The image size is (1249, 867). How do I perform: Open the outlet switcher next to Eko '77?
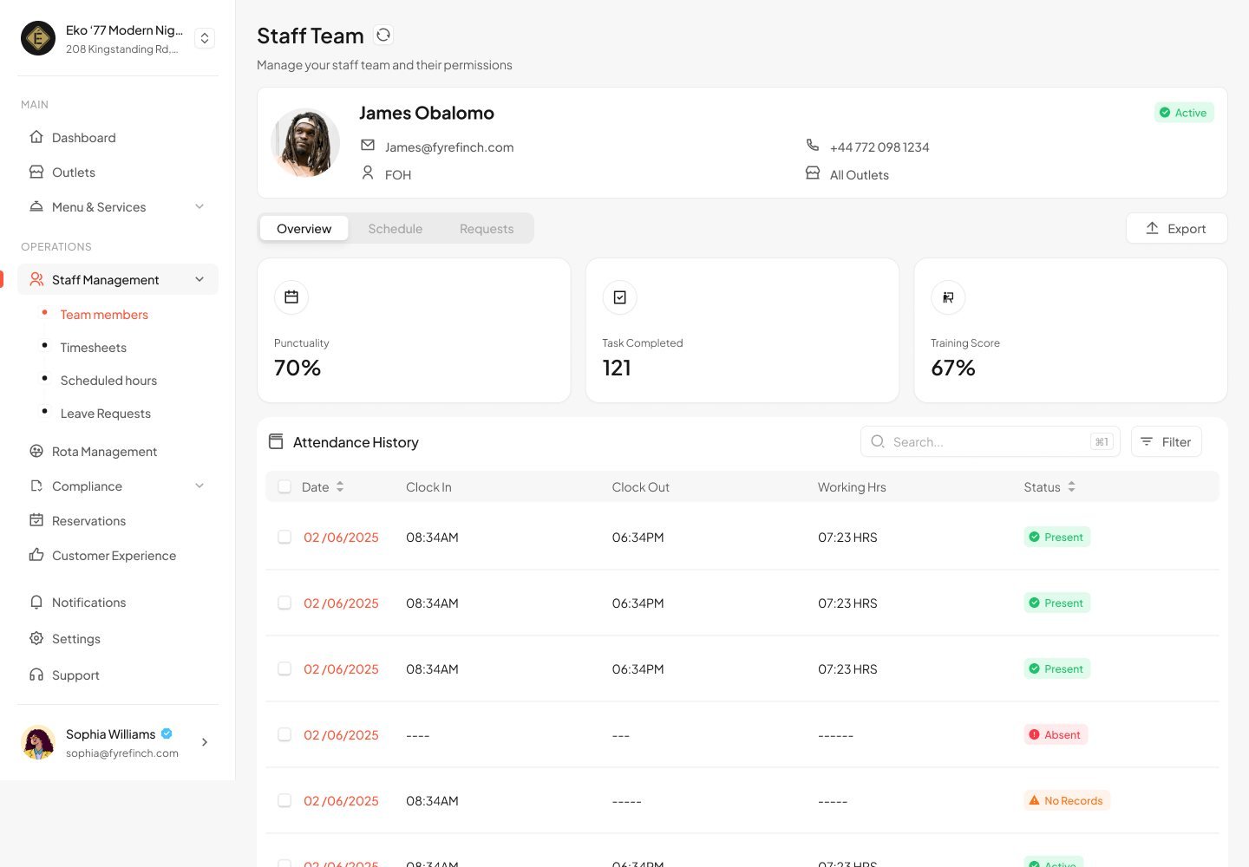205,38
